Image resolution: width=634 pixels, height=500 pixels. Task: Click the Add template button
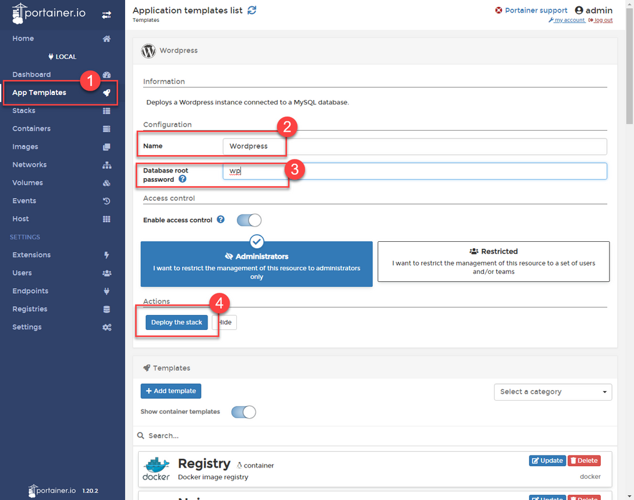pyautogui.click(x=171, y=391)
